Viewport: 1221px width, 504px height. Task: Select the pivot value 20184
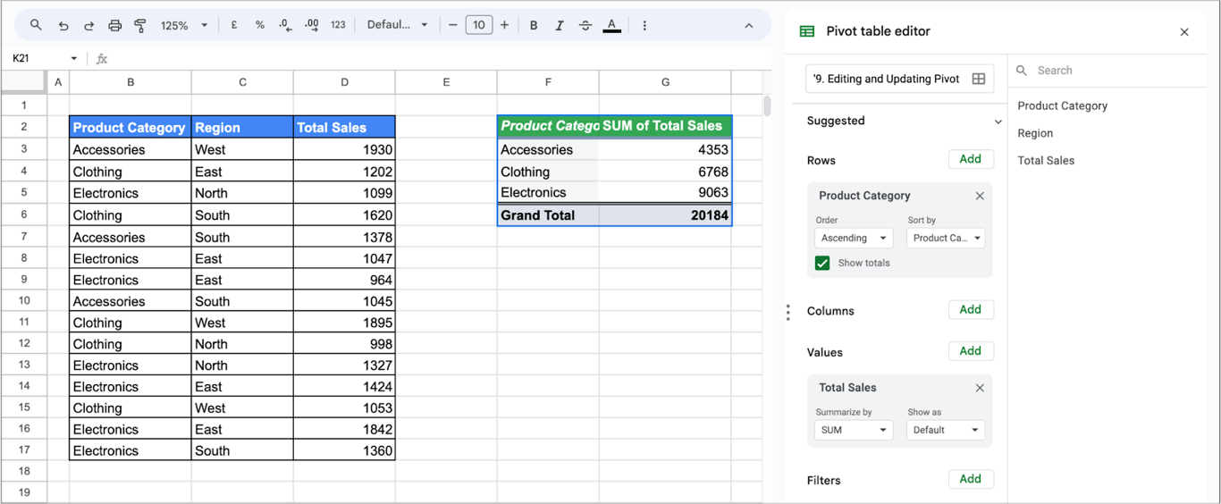pos(665,215)
